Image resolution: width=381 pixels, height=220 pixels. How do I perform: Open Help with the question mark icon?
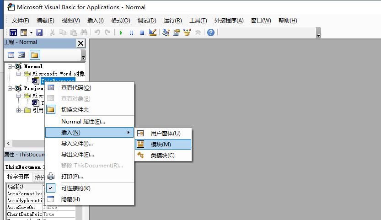[211, 32]
